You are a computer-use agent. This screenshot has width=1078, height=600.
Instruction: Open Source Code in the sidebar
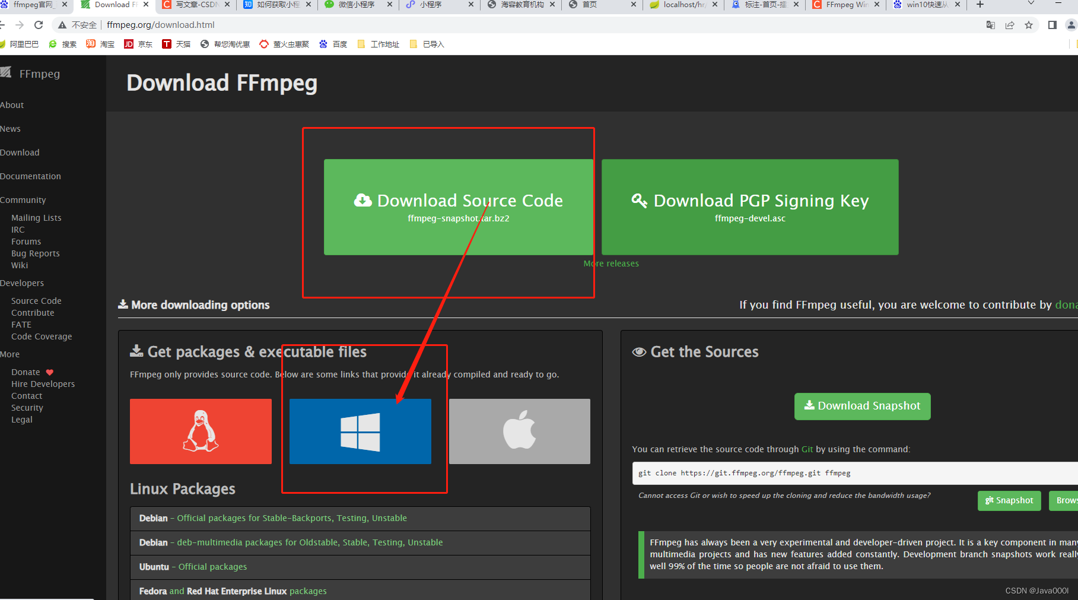(x=36, y=301)
